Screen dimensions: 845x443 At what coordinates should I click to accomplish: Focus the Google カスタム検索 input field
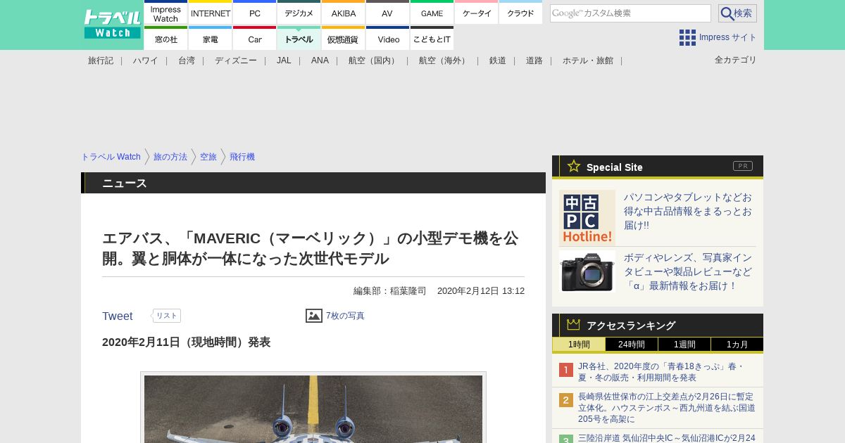(630, 13)
